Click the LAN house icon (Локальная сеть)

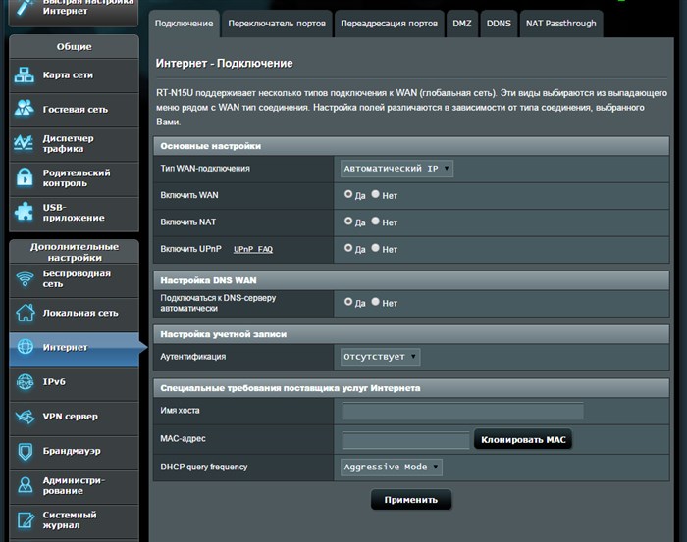pyautogui.click(x=26, y=313)
